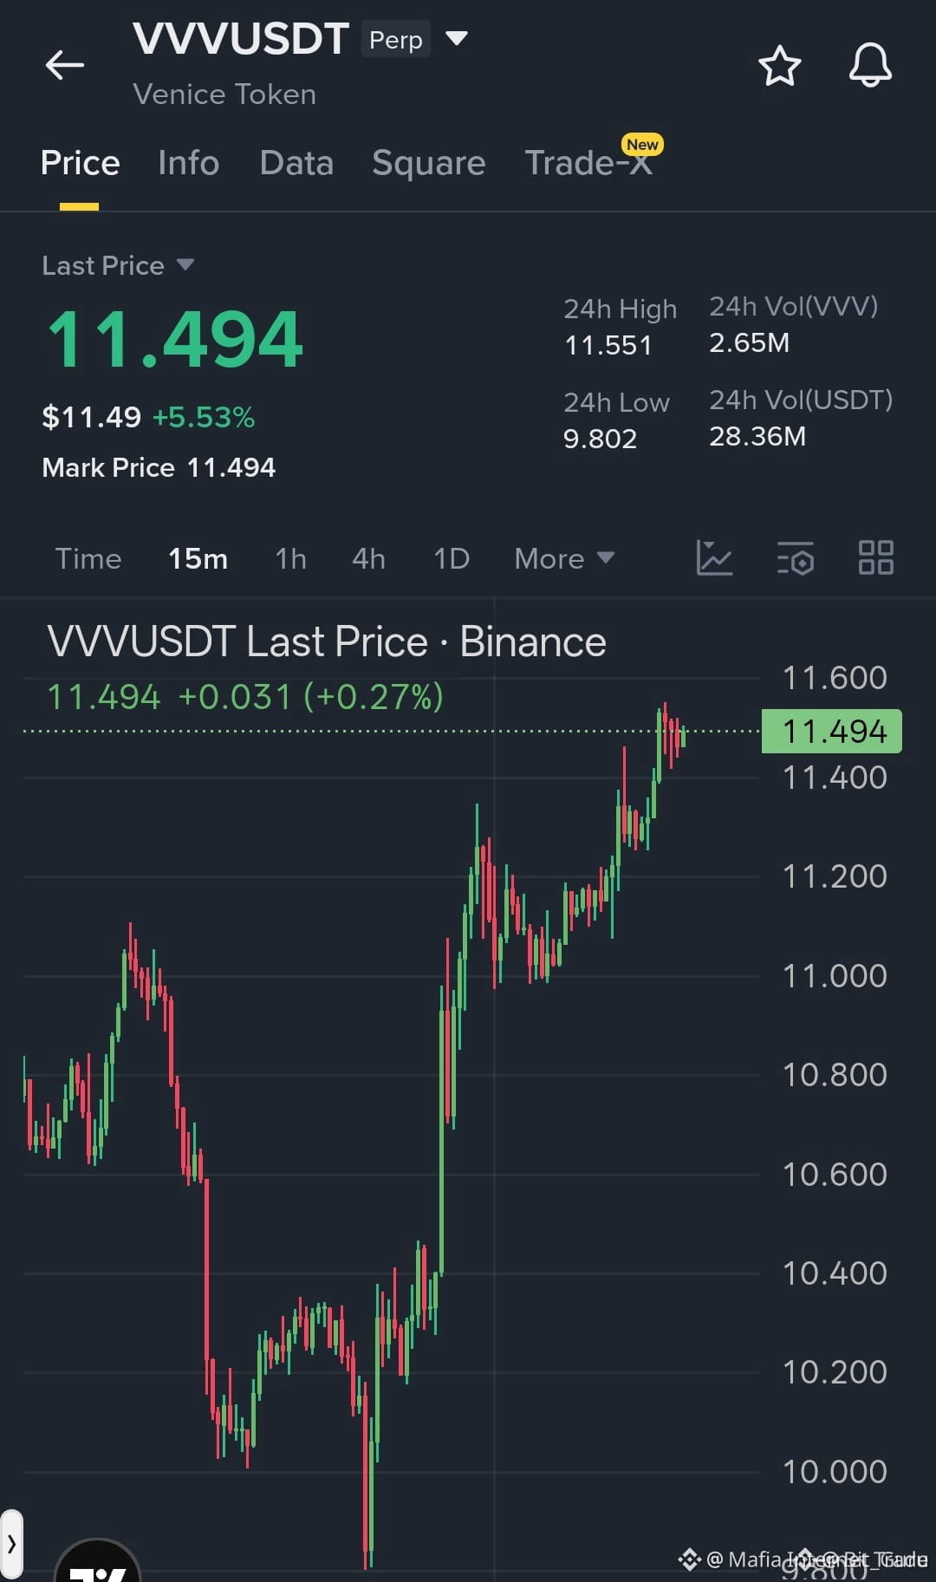The image size is (936, 1582).
Task: Select the 1D chart interval
Action: point(452,558)
